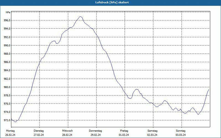Select the Samstag day label
The image size is (221, 138).
coord(152,131)
